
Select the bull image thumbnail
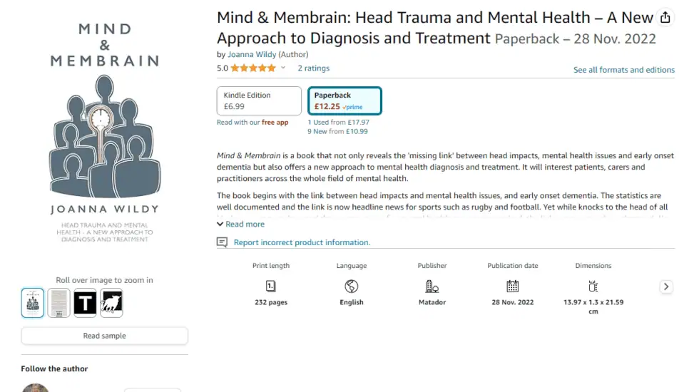pos(111,303)
